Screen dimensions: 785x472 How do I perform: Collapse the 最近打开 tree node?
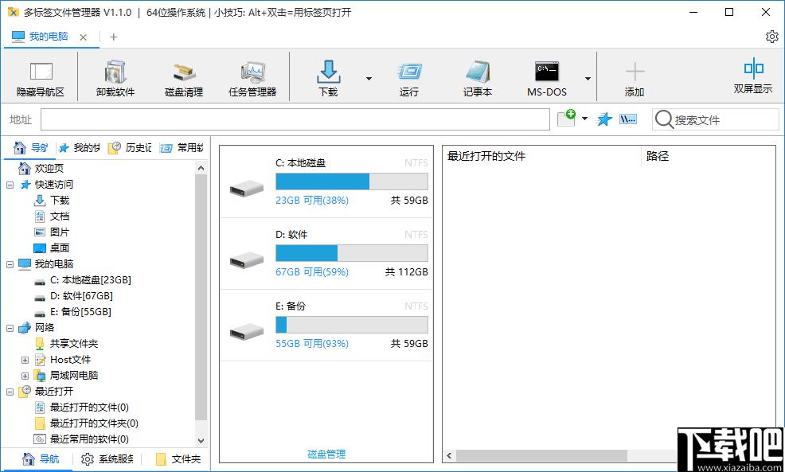[x=10, y=392]
